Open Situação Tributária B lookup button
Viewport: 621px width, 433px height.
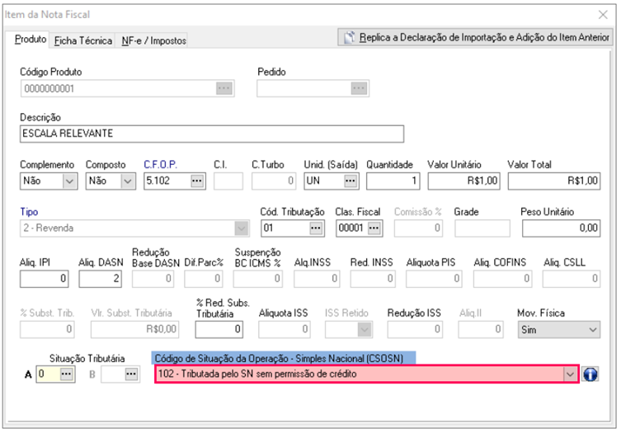(130, 374)
